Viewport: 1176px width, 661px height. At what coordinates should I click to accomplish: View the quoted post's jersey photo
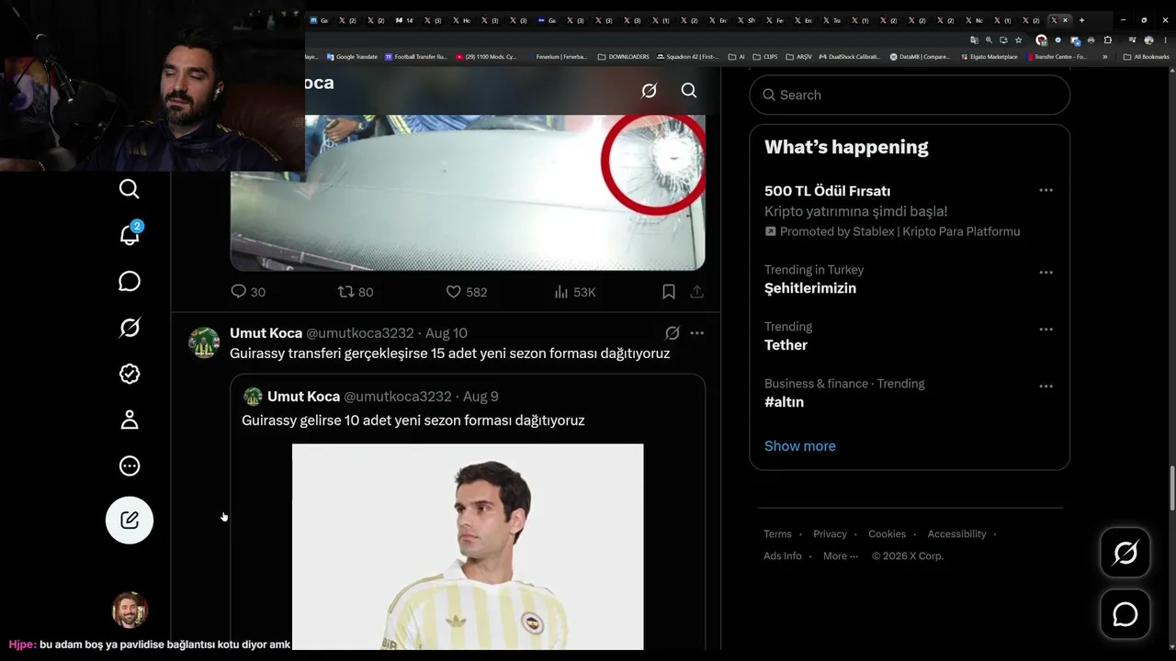(x=468, y=547)
